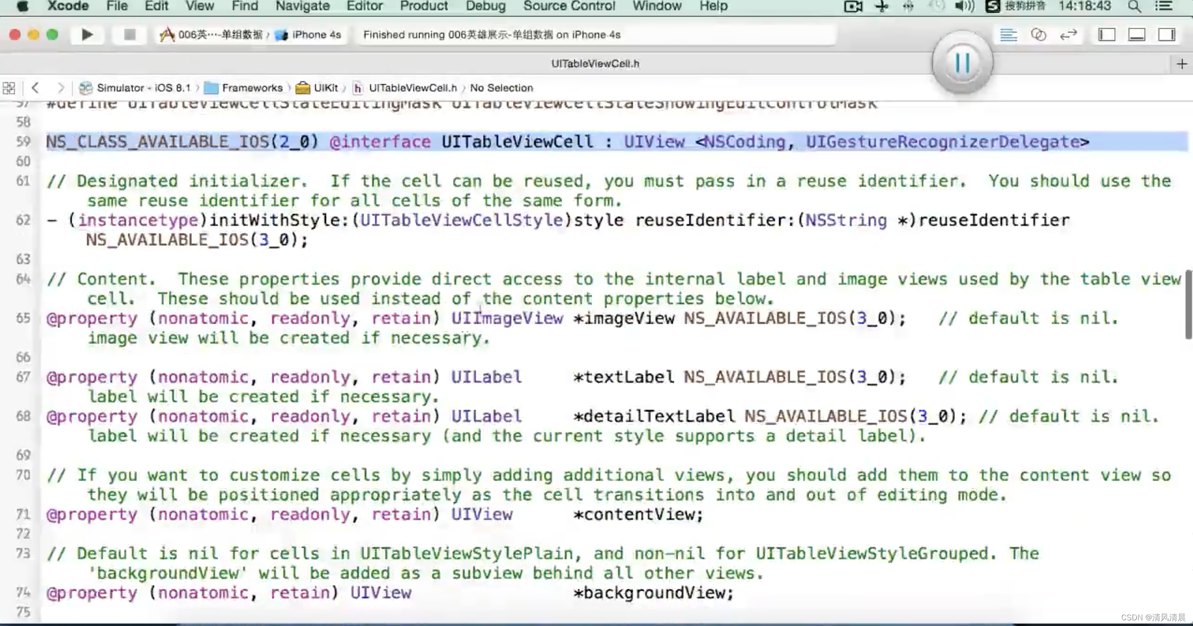Click the Source Control menu item

pos(569,6)
